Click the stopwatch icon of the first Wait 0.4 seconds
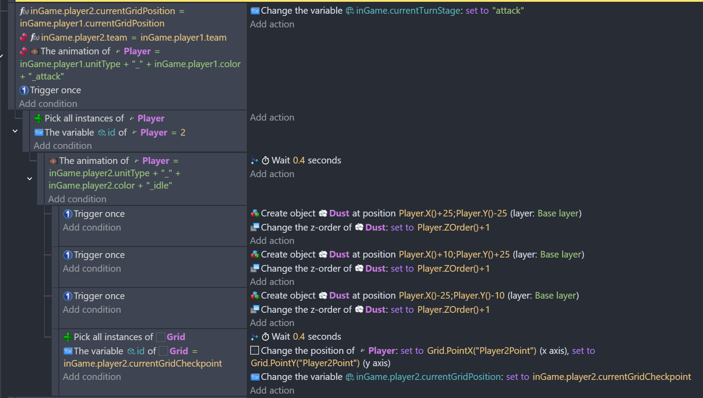 265,160
